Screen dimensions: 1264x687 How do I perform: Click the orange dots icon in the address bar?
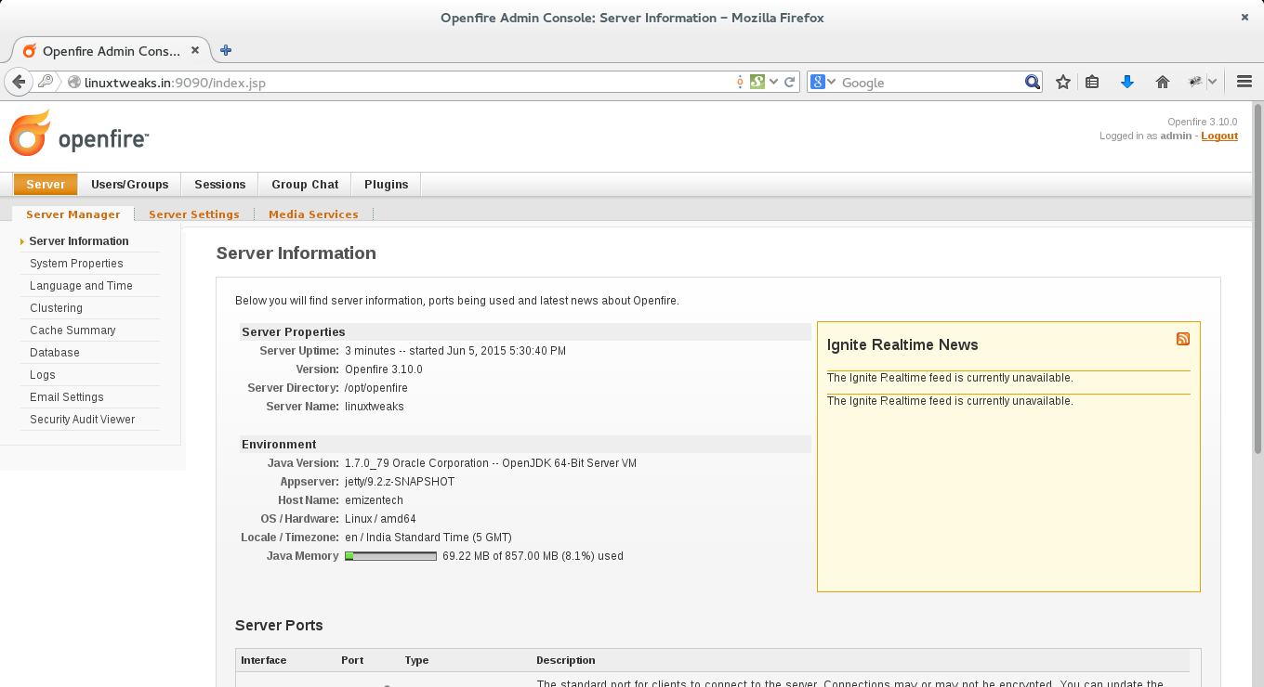pos(740,82)
